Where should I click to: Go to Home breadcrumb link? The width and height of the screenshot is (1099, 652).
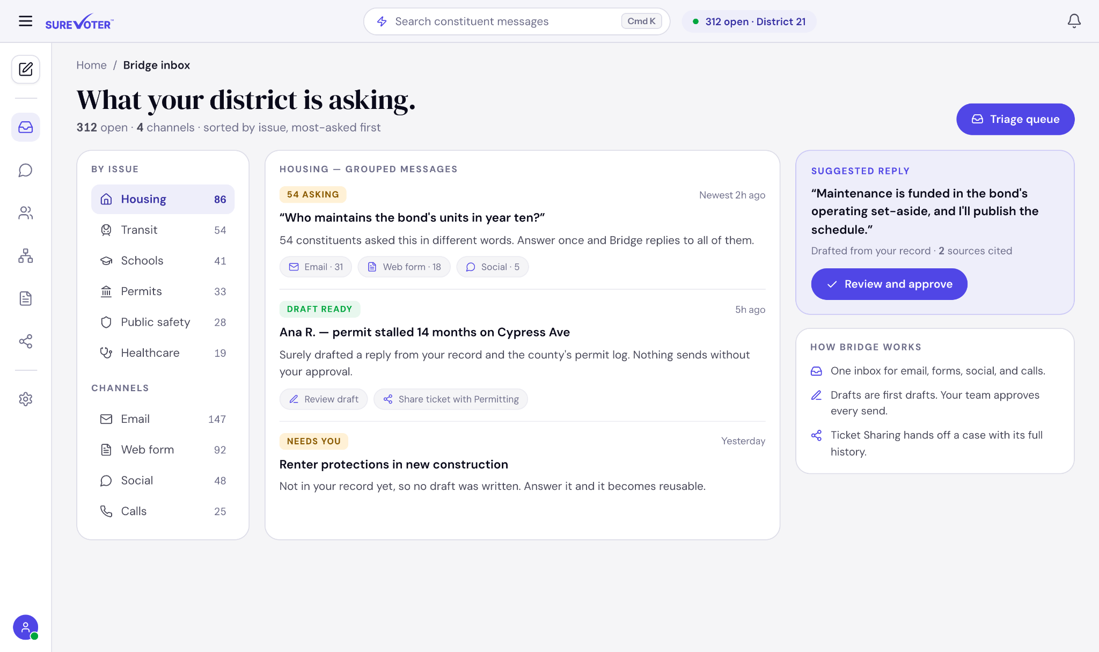pyautogui.click(x=91, y=65)
